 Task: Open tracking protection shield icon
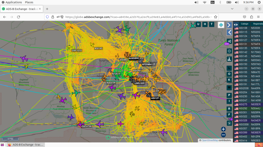[47, 17]
